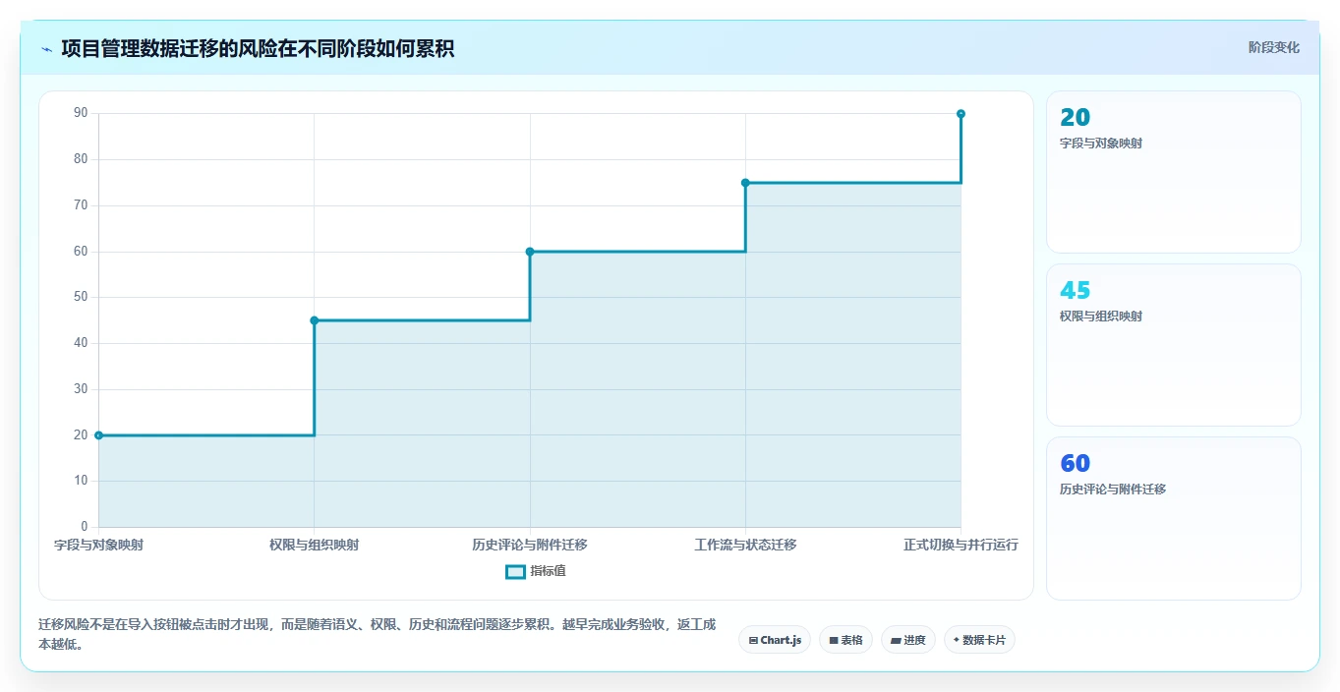Click the 历史评论与附件迁移 card caption

(1113, 490)
